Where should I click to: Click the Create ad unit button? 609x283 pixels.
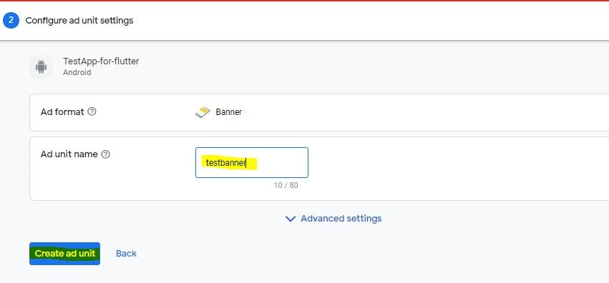click(65, 254)
